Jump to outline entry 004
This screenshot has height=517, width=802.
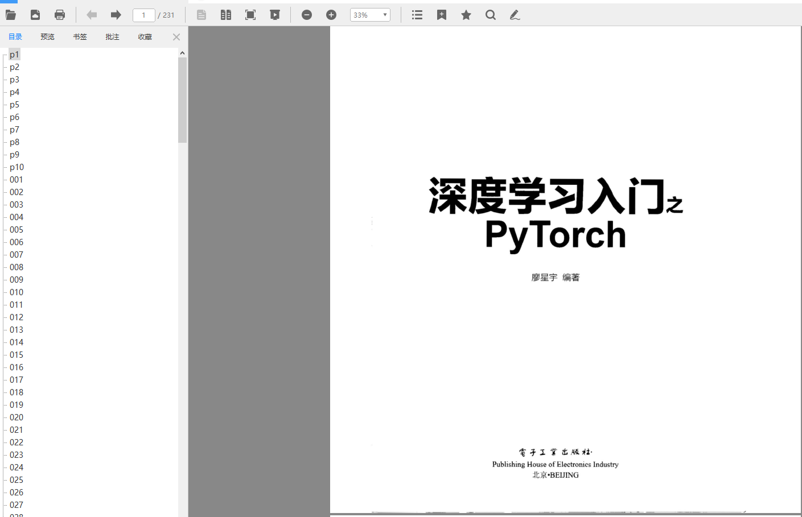(x=17, y=217)
